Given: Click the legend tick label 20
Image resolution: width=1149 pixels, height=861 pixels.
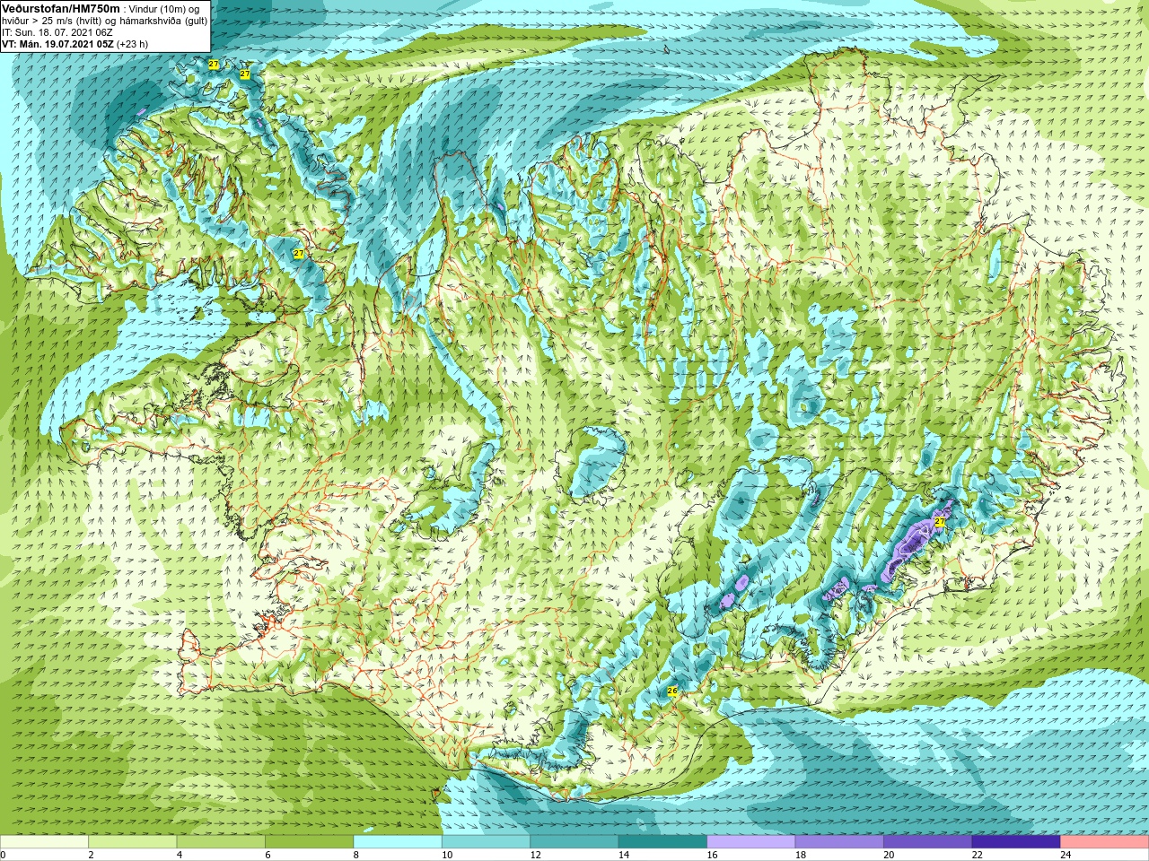Looking at the screenshot, I should [x=889, y=855].
